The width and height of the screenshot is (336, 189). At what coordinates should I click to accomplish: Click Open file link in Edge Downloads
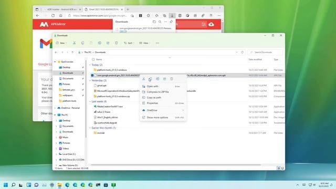click(x=123, y=31)
